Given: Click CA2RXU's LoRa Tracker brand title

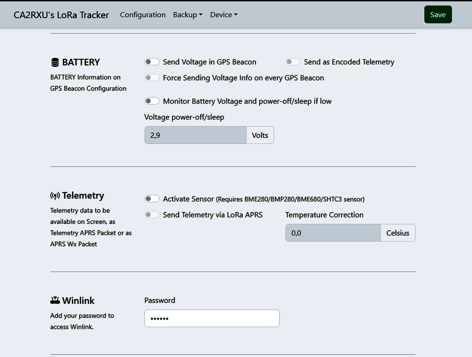Looking at the screenshot, I should (61, 15).
